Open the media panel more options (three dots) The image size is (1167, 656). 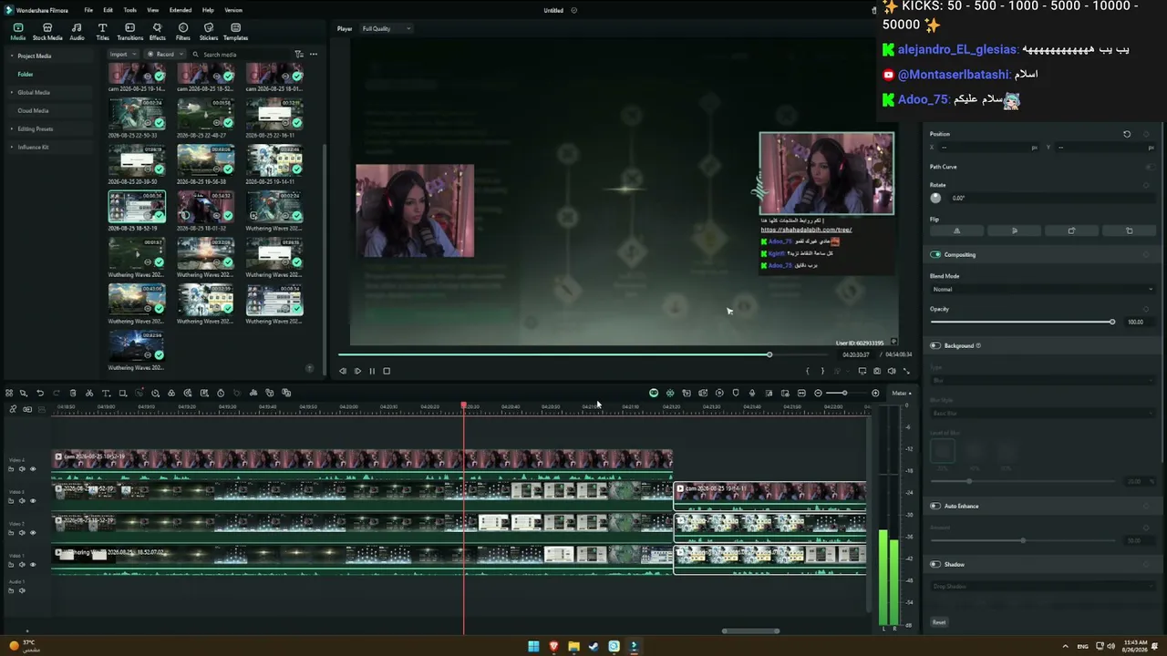pos(314,55)
